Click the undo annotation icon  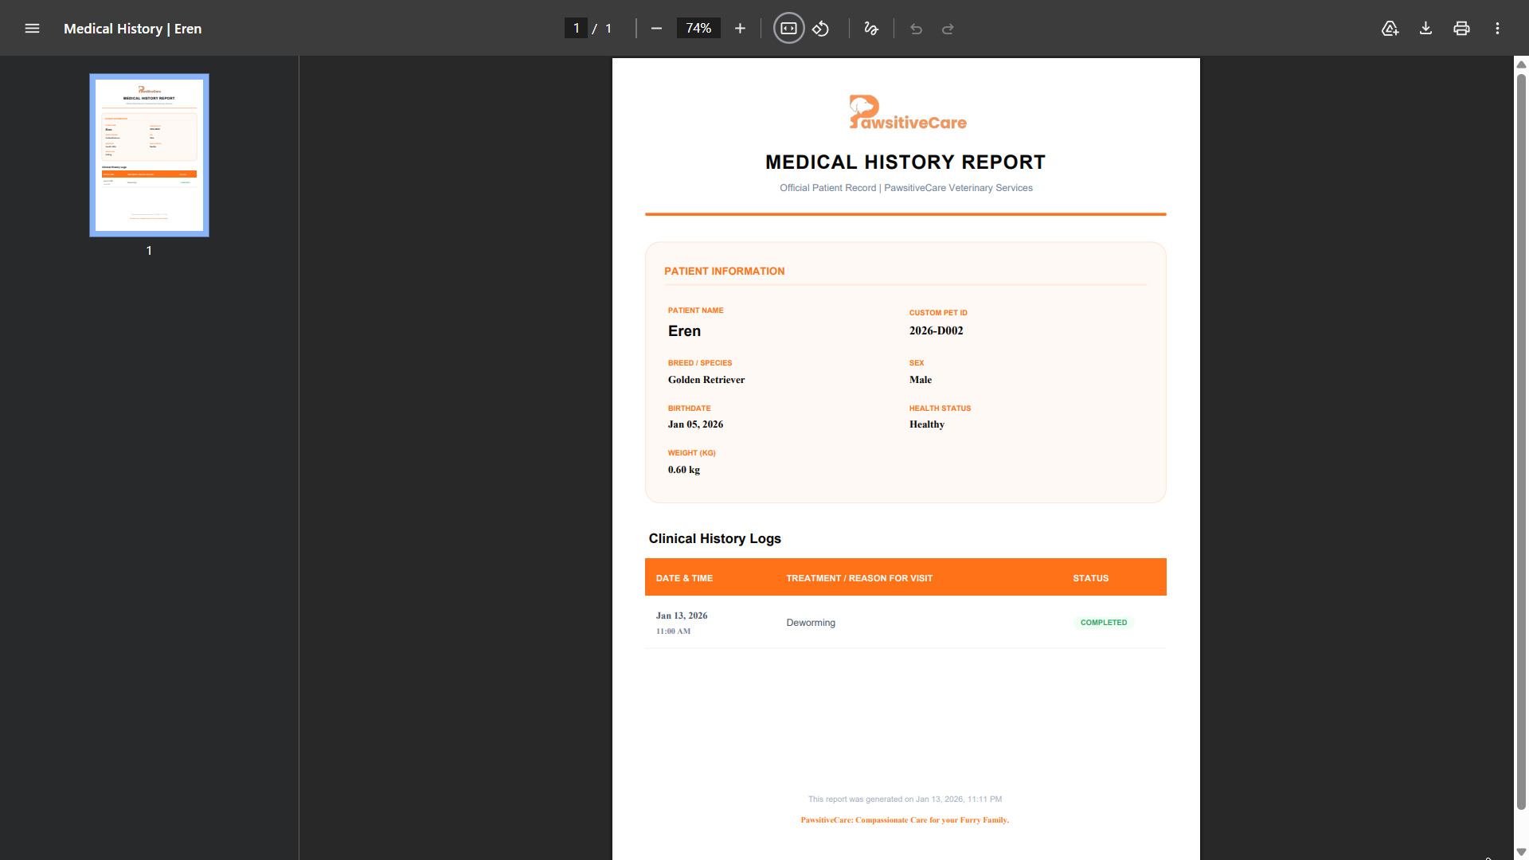(x=916, y=28)
